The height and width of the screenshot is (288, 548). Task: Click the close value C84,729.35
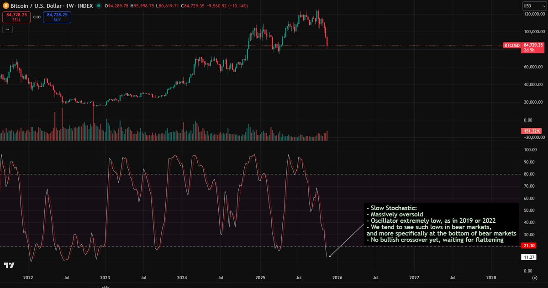click(x=193, y=5)
